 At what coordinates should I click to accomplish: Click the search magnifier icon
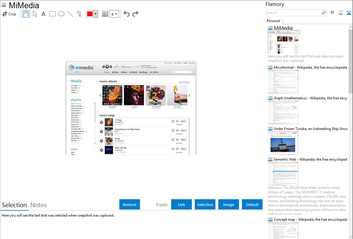[x=324, y=13]
